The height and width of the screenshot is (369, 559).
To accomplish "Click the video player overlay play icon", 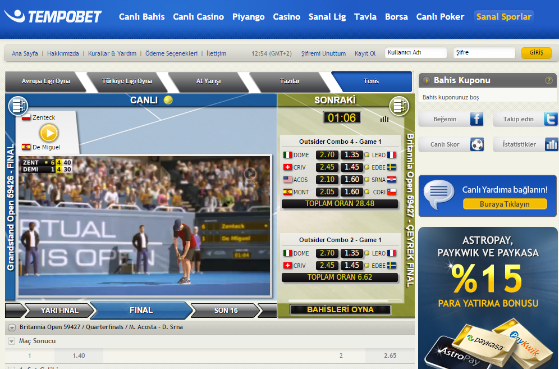I will point(250,174).
